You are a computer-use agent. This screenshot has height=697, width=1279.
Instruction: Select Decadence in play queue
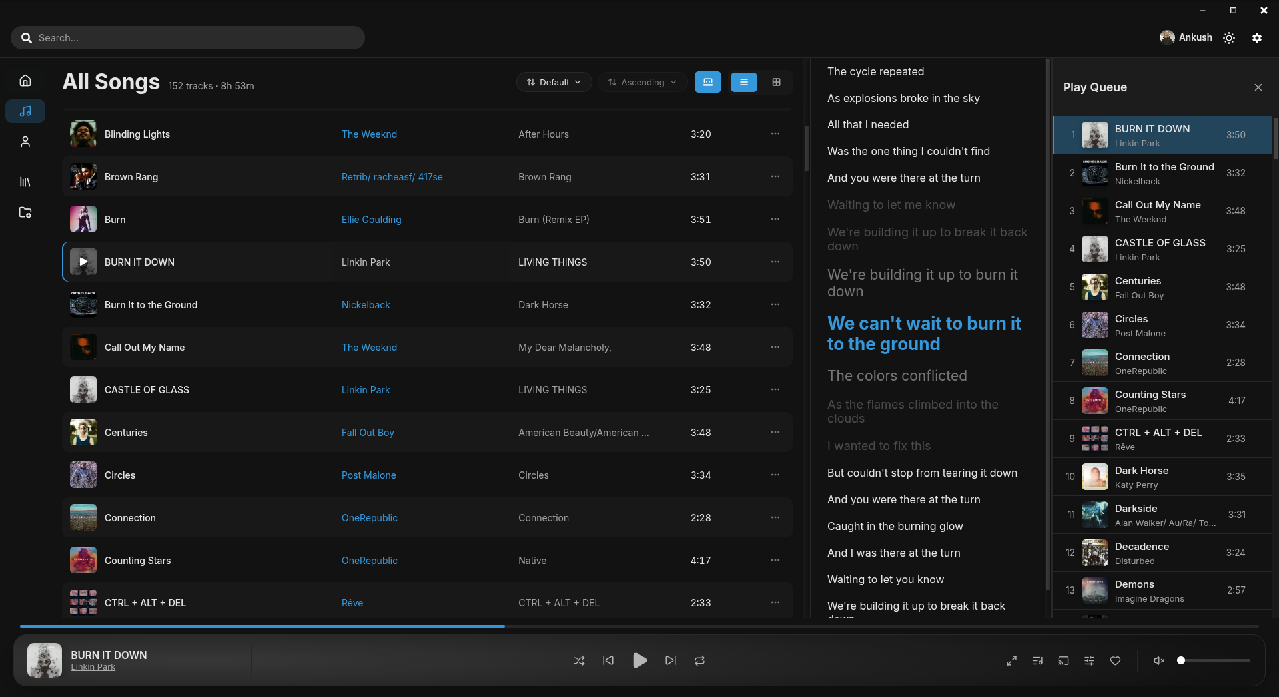tap(1162, 553)
